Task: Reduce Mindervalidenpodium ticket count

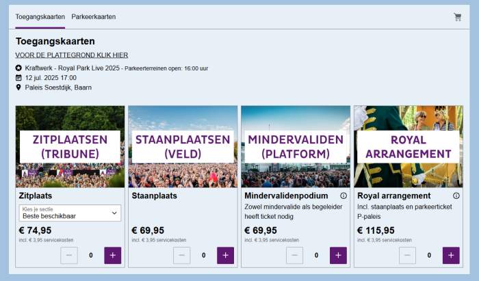Action: pyautogui.click(x=294, y=256)
